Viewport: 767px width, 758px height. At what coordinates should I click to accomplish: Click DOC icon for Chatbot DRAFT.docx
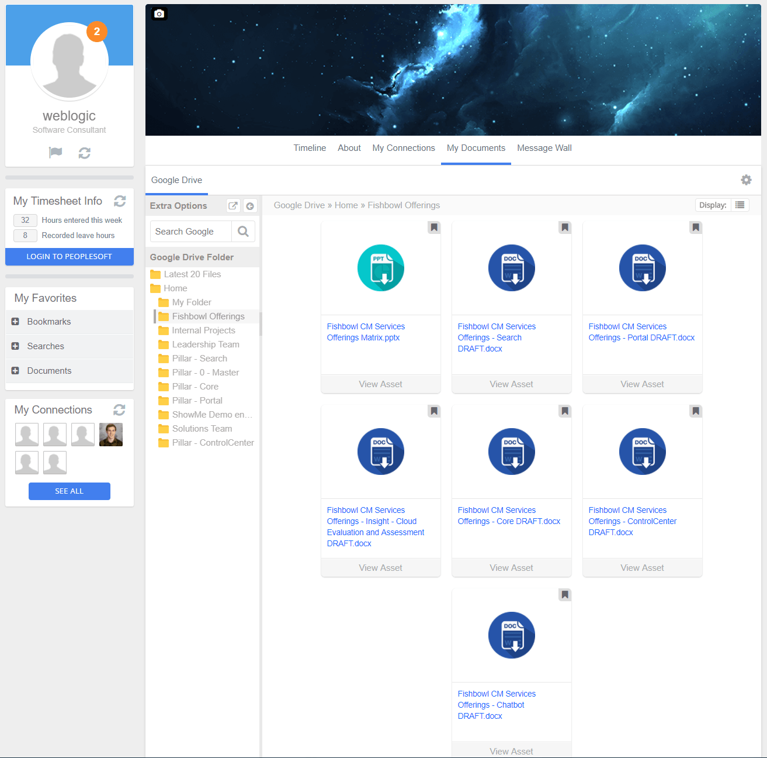(x=512, y=635)
